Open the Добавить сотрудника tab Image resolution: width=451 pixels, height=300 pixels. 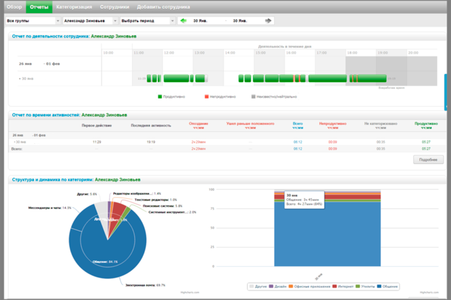163,7
